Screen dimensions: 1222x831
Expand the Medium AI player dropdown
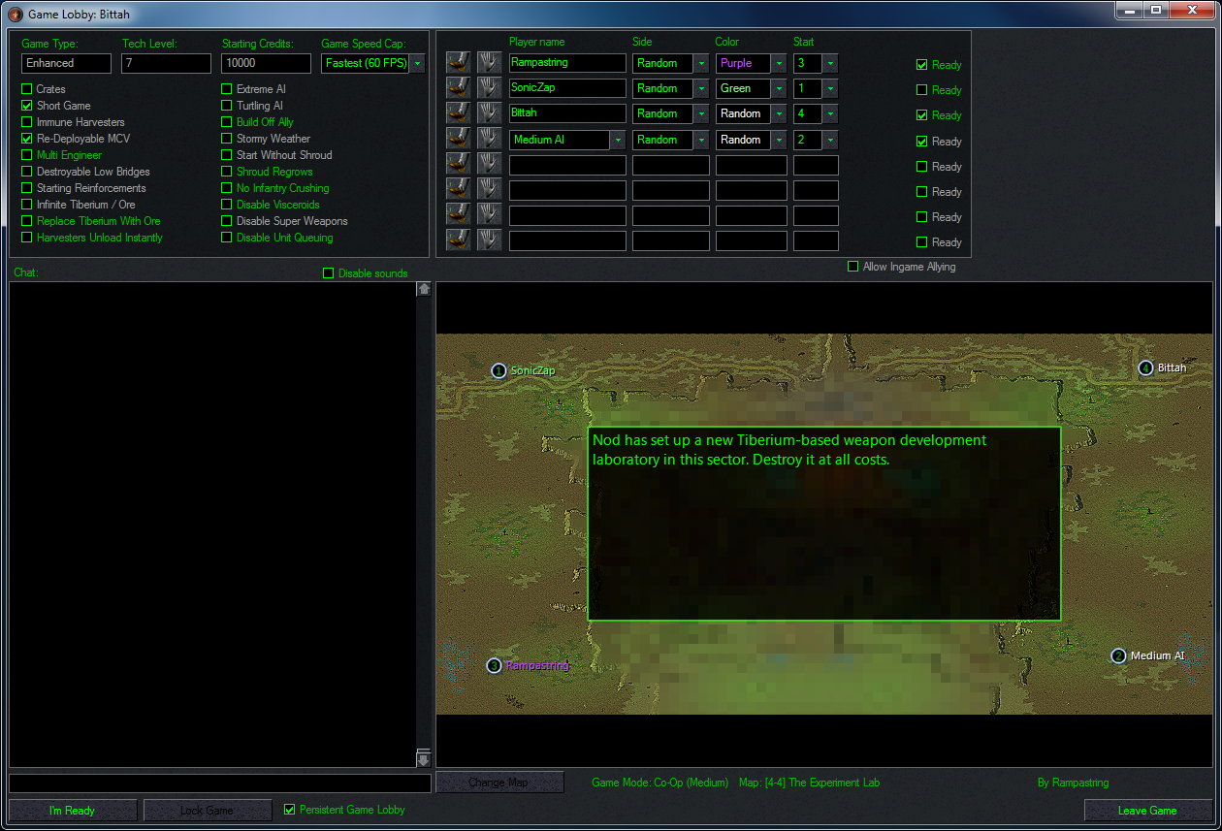click(x=618, y=140)
